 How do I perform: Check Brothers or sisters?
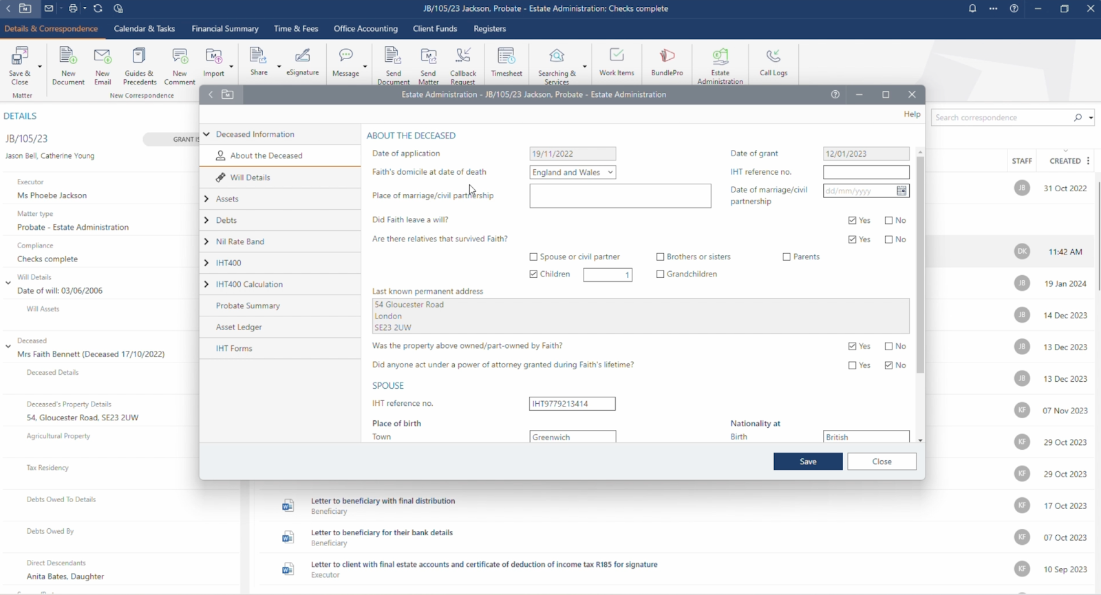(x=660, y=257)
